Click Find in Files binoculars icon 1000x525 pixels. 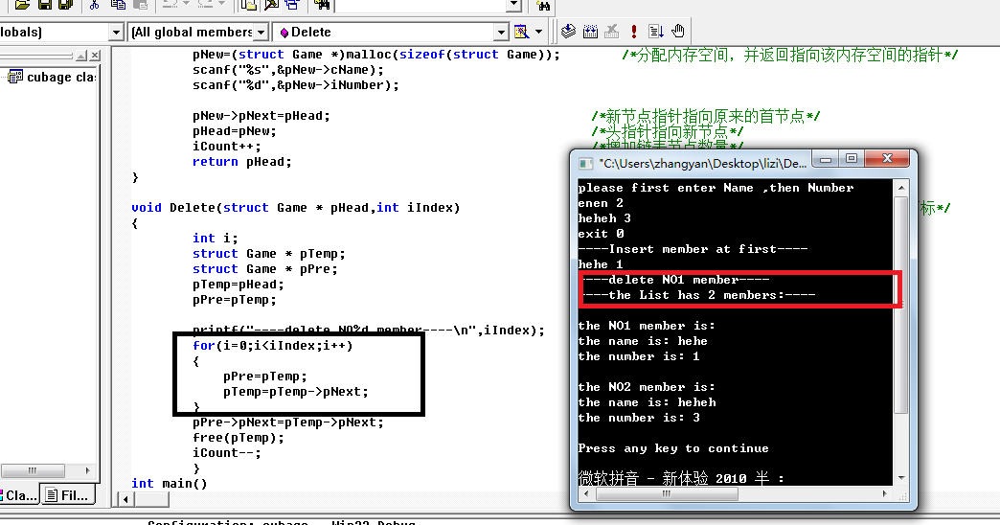coord(322,5)
